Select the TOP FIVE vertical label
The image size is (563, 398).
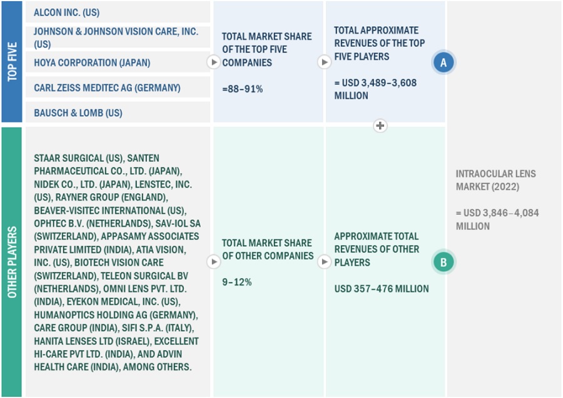point(12,62)
